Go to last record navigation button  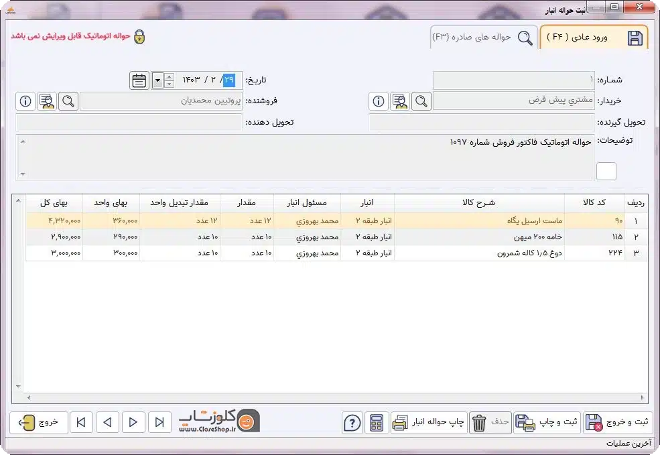coord(159,422)
